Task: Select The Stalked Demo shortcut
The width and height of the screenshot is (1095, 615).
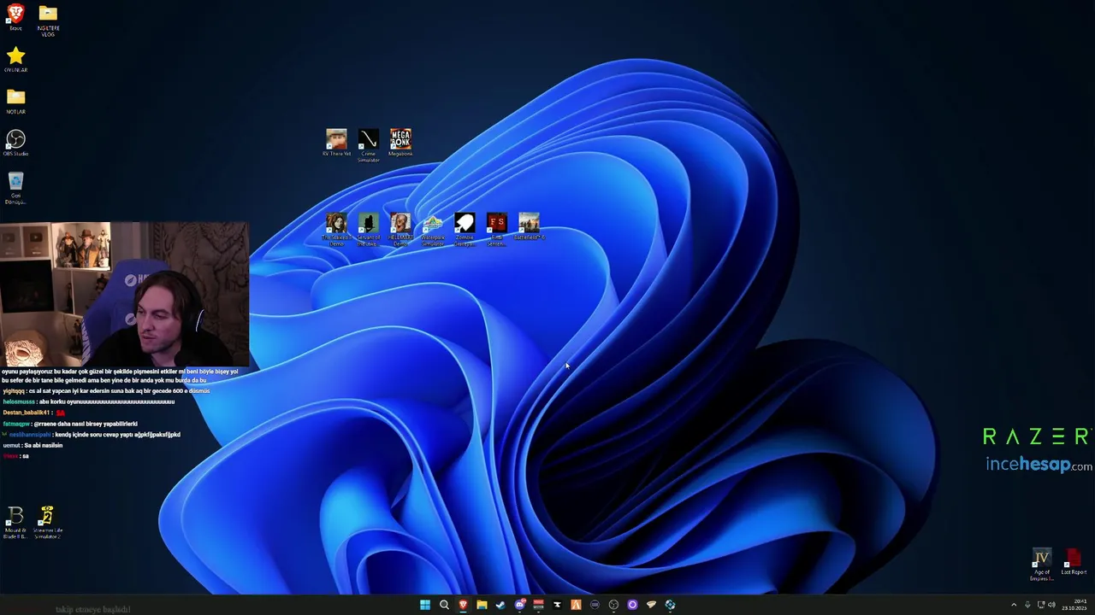Action: (336, 230)
